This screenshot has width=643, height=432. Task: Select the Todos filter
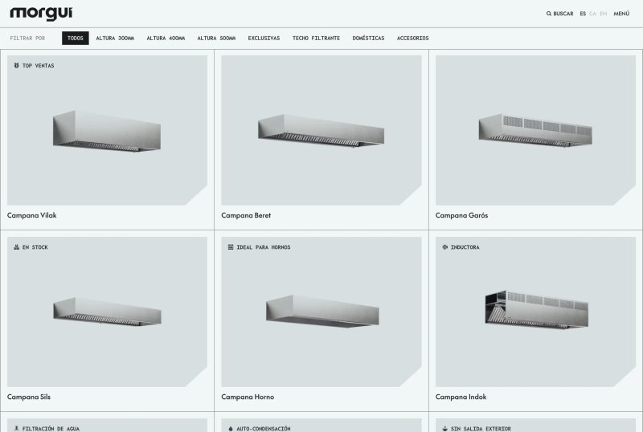click(75, 38)
